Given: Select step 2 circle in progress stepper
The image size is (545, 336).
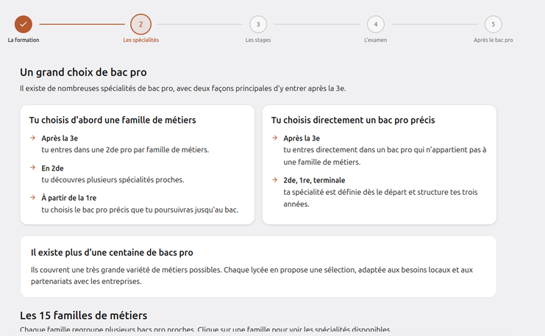Looking at the screenshot, I should [140, 24].
